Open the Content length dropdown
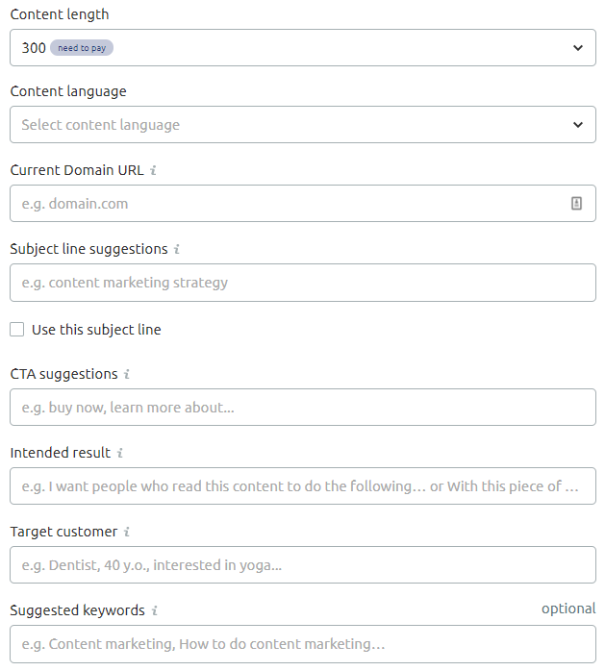The height and width of the screenshot is (671, 605). [x=303, y=47]
